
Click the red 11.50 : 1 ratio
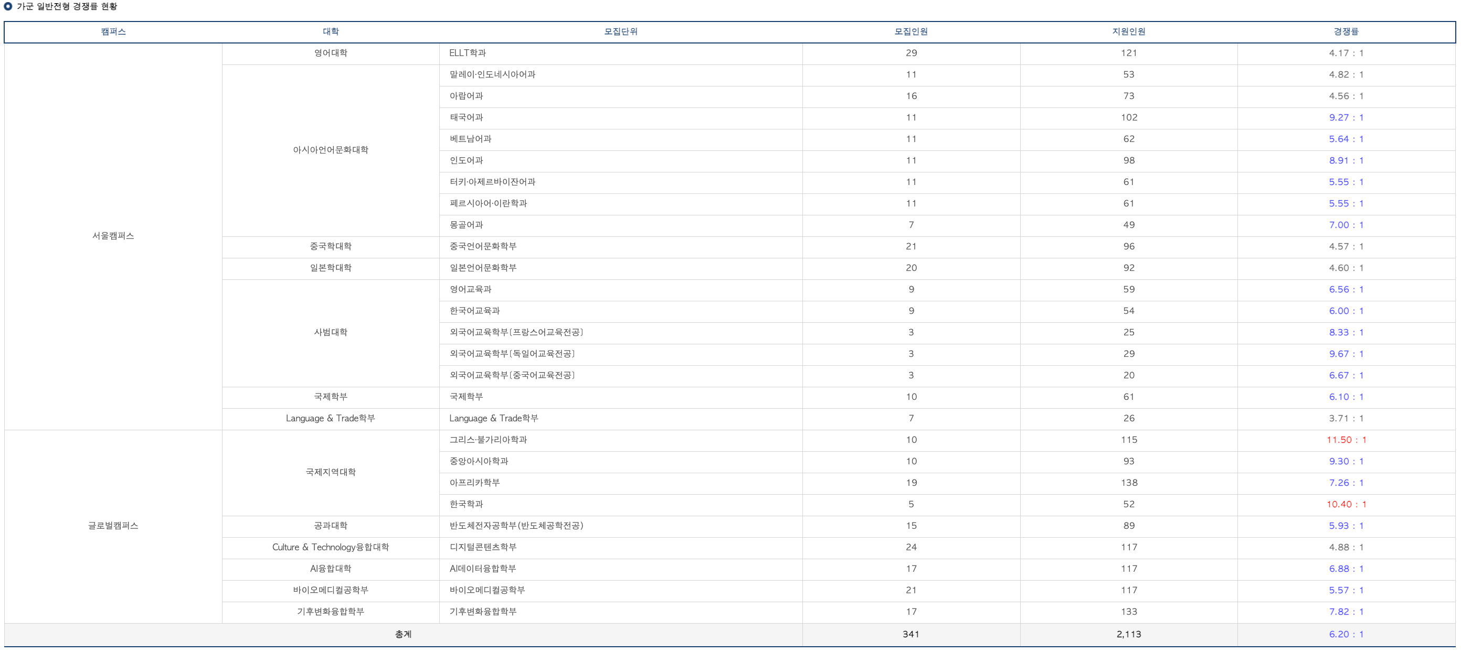1346,440
